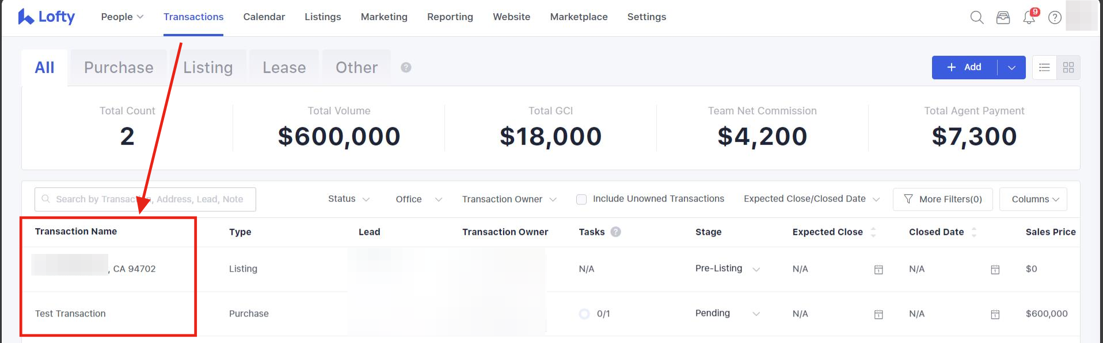This screenshot has width=1103, height=343.
Task: Open the notifications bell
Action: pos(1029,18)
